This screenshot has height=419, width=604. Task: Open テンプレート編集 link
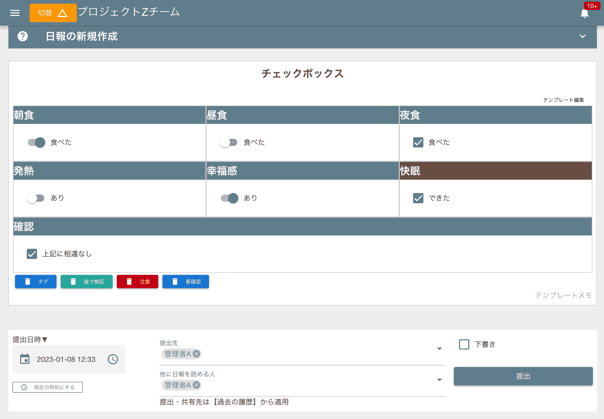pyautogui.click(x=564, y=100)
